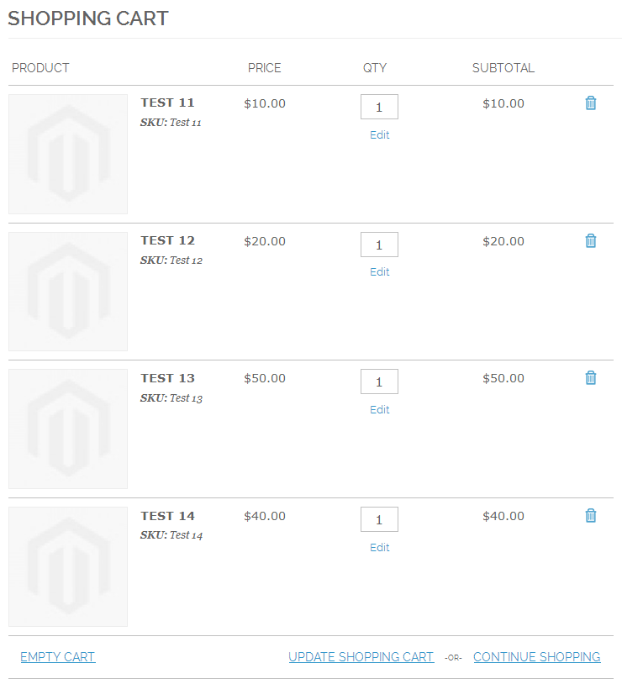Click trash icon for Test 13
The width and height of the screenshot is (622, 684).
[x=591, y=378]
